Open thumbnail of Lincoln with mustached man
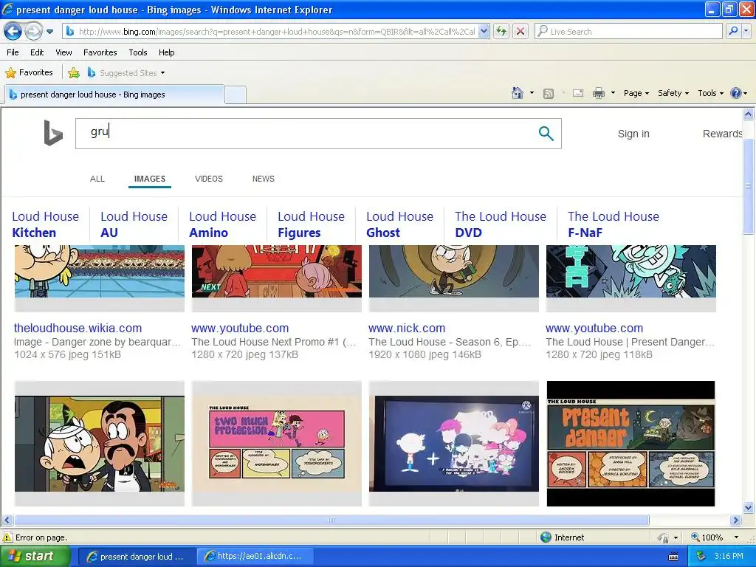The image size is (756, 567). [x=100, y=444]
